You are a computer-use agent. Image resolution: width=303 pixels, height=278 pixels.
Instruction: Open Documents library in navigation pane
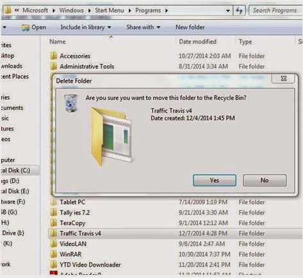(12, 108)
